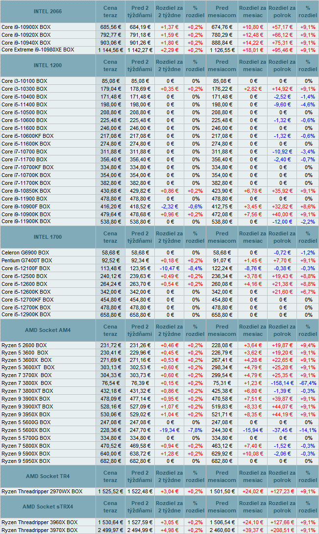Screen dimensions: 319x534
Task: Click the Core i5-10500 BOX name
Action: [x=25, y=112]
